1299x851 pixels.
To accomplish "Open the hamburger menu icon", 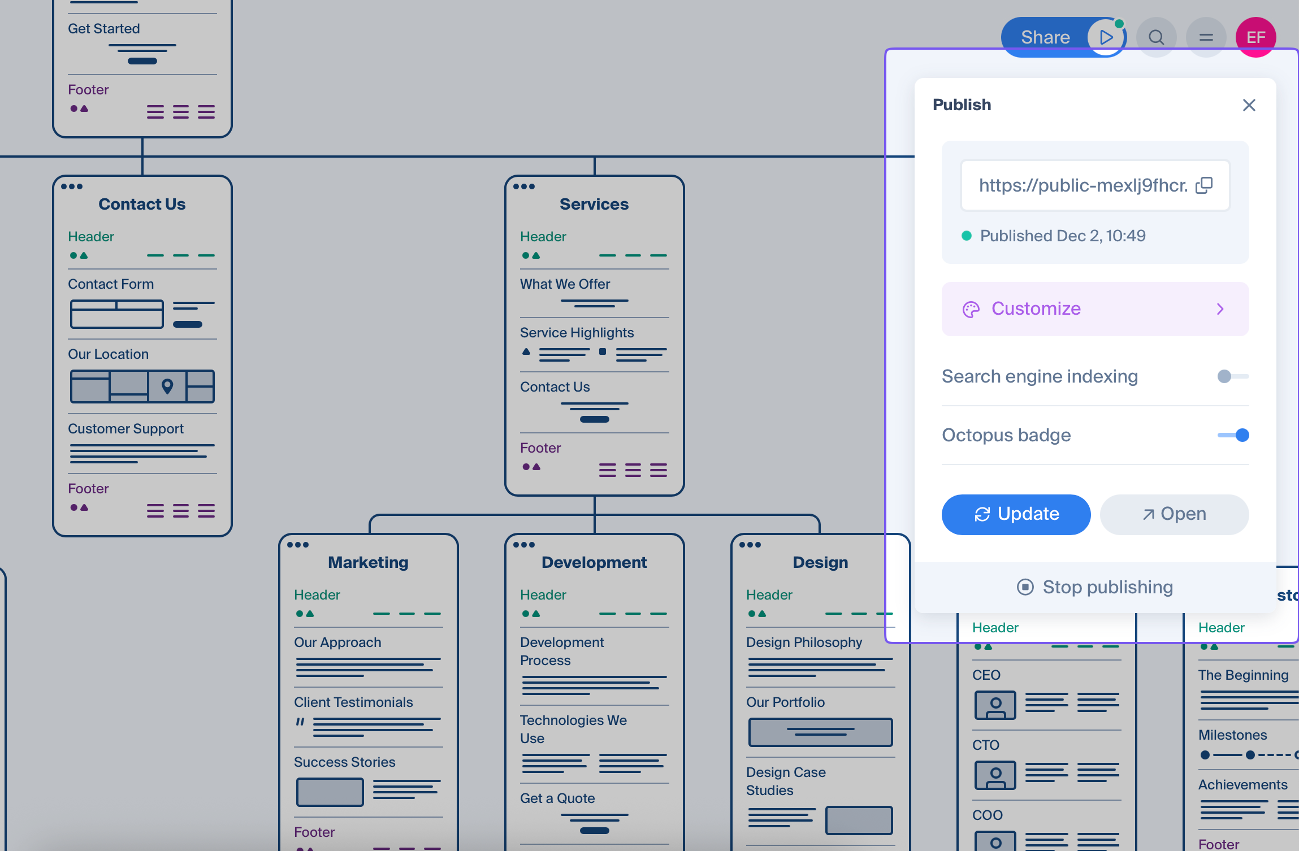I will [1206, 37].
